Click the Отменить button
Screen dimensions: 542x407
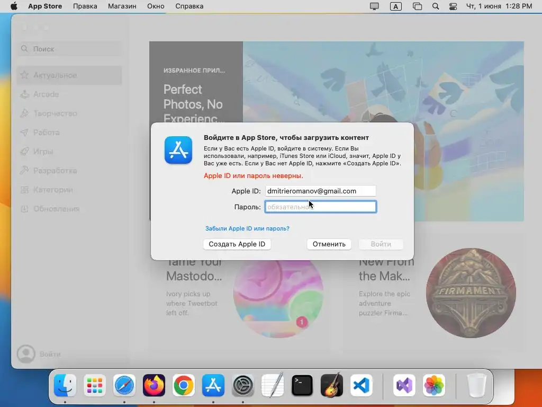coord(329,244)
